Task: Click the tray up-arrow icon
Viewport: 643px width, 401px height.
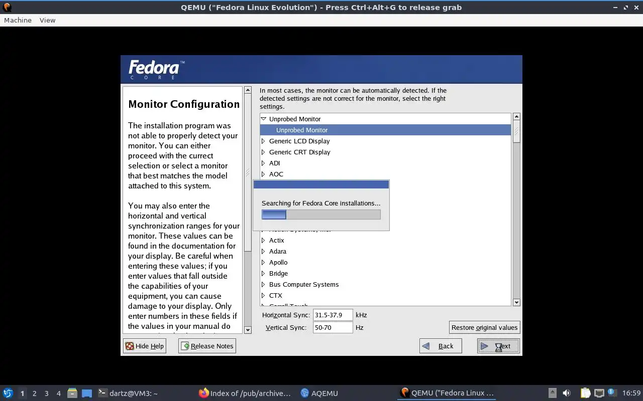Action: click(x=552, y=393)
